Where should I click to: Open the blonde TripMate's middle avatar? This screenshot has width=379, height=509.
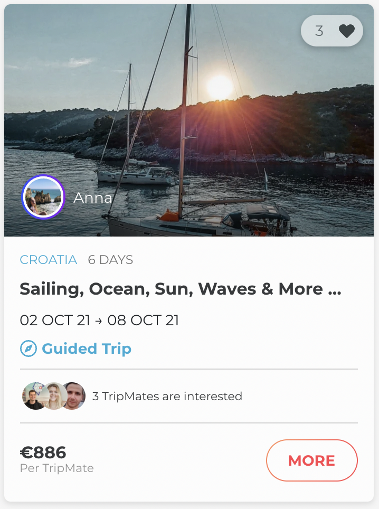53,396
